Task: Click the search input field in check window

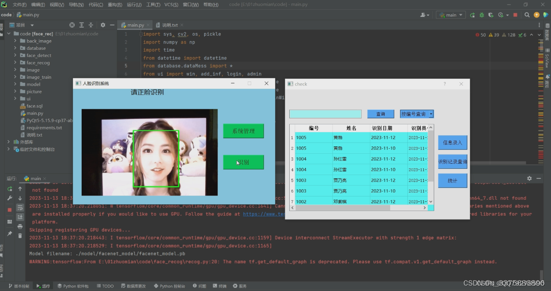Action: (325, 113)
